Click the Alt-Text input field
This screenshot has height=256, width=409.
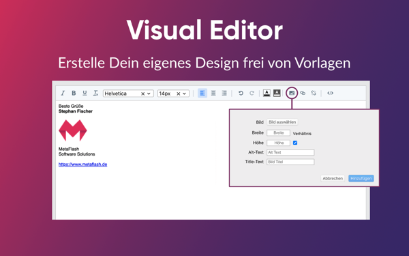[x=290, y=152]
